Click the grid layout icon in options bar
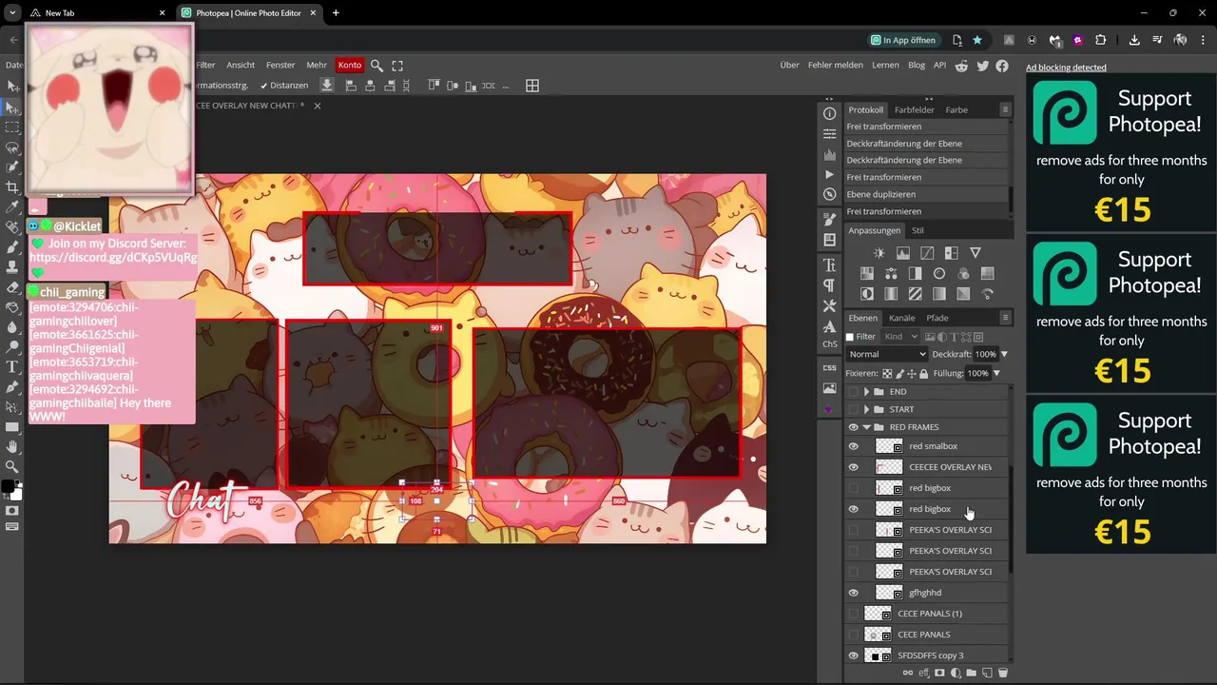The height and width of the screenshot is (685, 1217). tap(532, 86)
